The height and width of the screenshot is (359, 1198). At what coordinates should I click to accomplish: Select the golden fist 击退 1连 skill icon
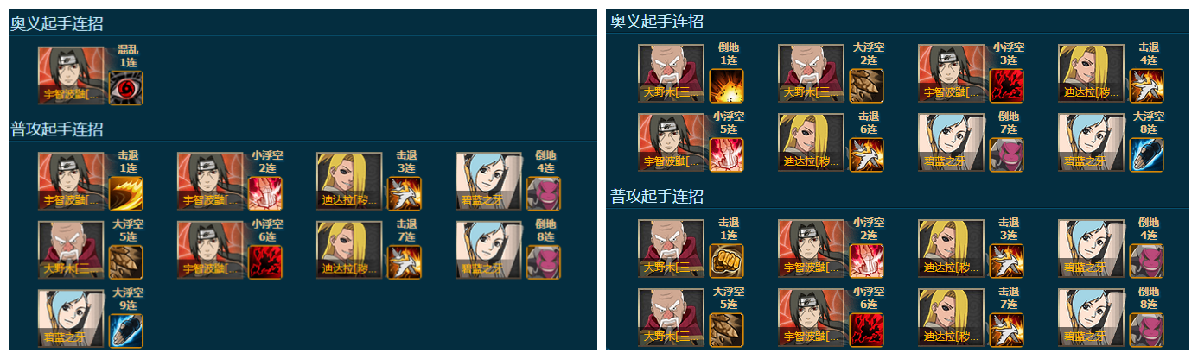[x=727, y=261]
